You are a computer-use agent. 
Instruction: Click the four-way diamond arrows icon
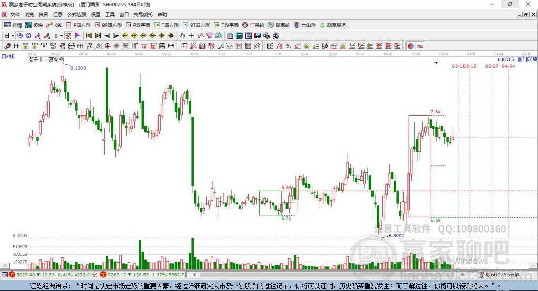pos(171,36)
